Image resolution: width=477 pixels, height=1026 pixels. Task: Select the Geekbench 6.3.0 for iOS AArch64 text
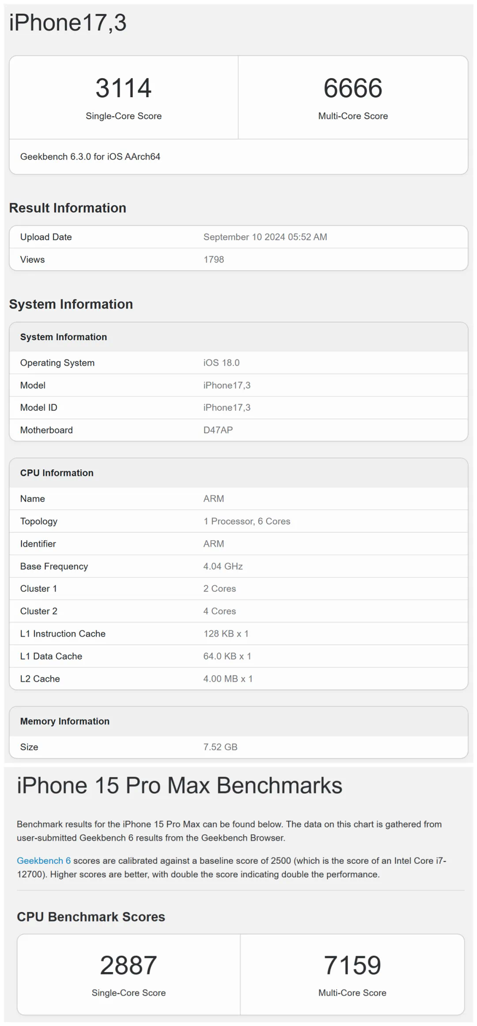[90, 156]
